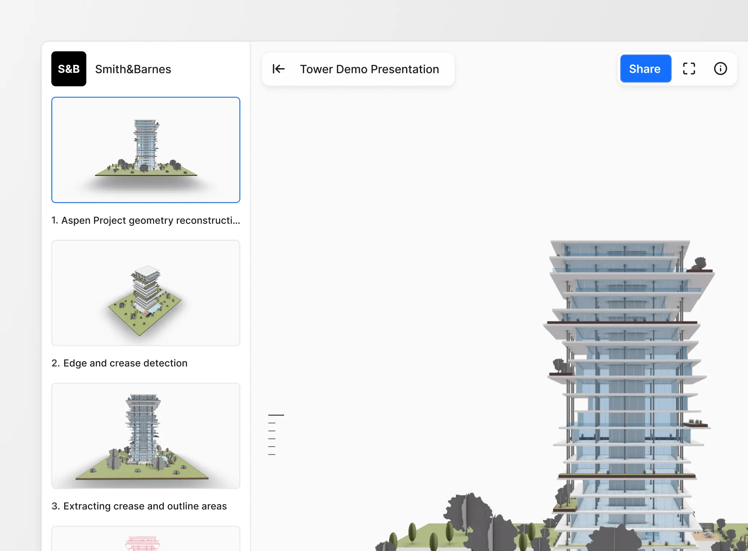Jump to the second slide indicator dash
The image size is (748, 551).
point(272,423)
